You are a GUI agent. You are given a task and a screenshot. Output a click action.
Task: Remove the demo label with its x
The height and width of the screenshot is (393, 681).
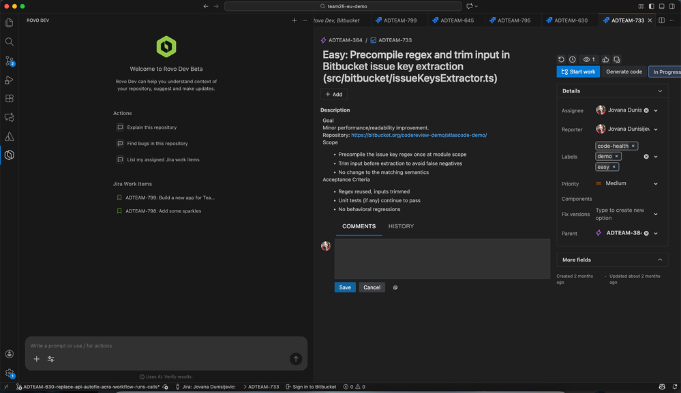click(616, 156)
